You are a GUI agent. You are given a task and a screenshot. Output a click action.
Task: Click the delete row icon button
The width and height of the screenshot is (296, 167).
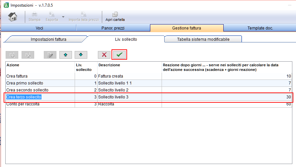coord(28,55)
